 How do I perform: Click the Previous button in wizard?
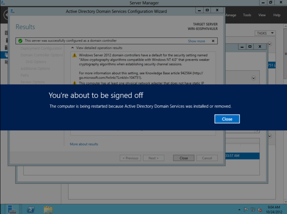pyautogui.click(x=130, y=158)
